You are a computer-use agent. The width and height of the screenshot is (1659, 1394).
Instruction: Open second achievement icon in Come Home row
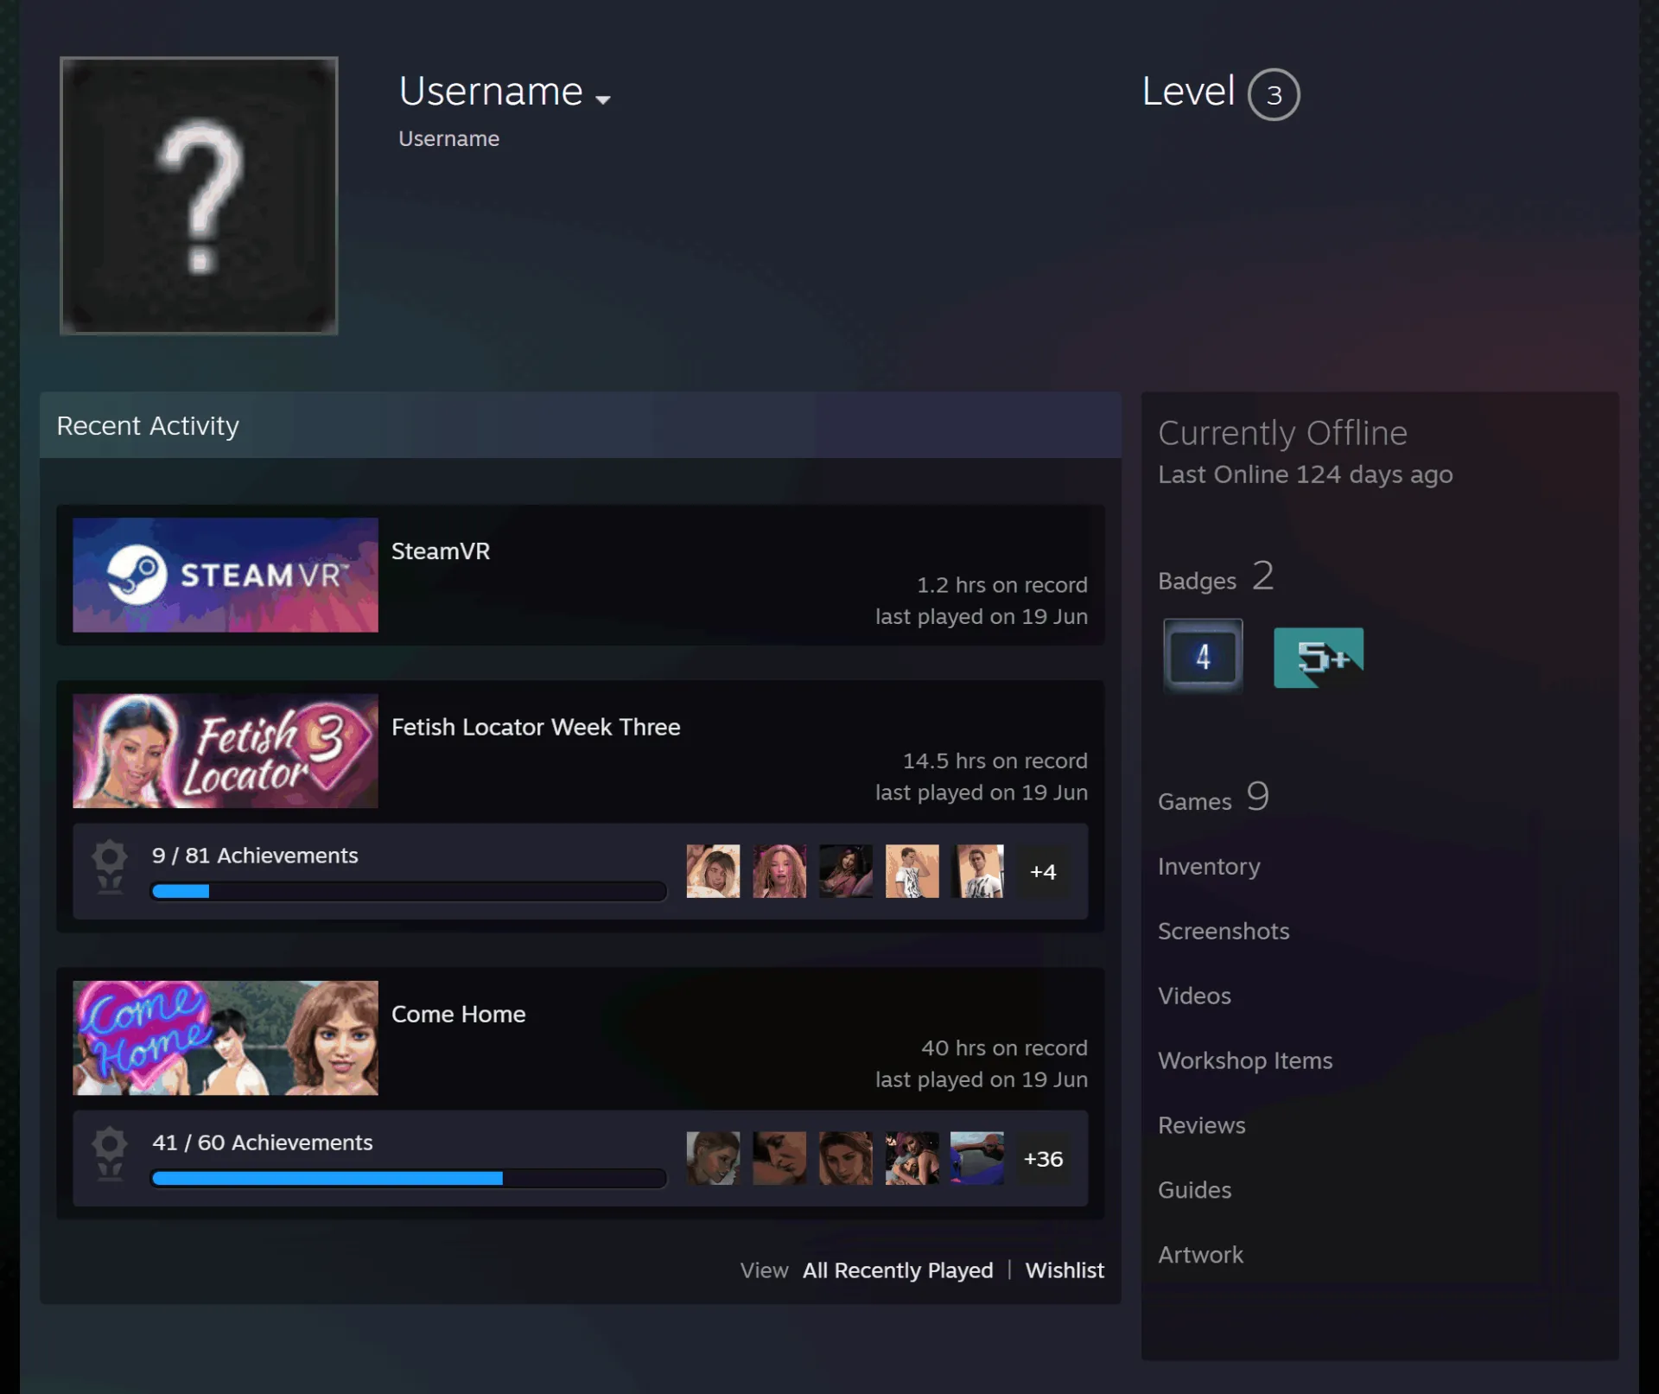(x=779, y=1158)
